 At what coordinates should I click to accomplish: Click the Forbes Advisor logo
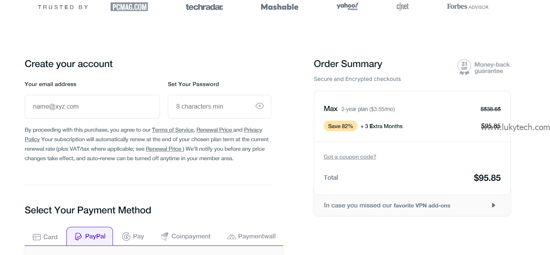pos(467,7)
